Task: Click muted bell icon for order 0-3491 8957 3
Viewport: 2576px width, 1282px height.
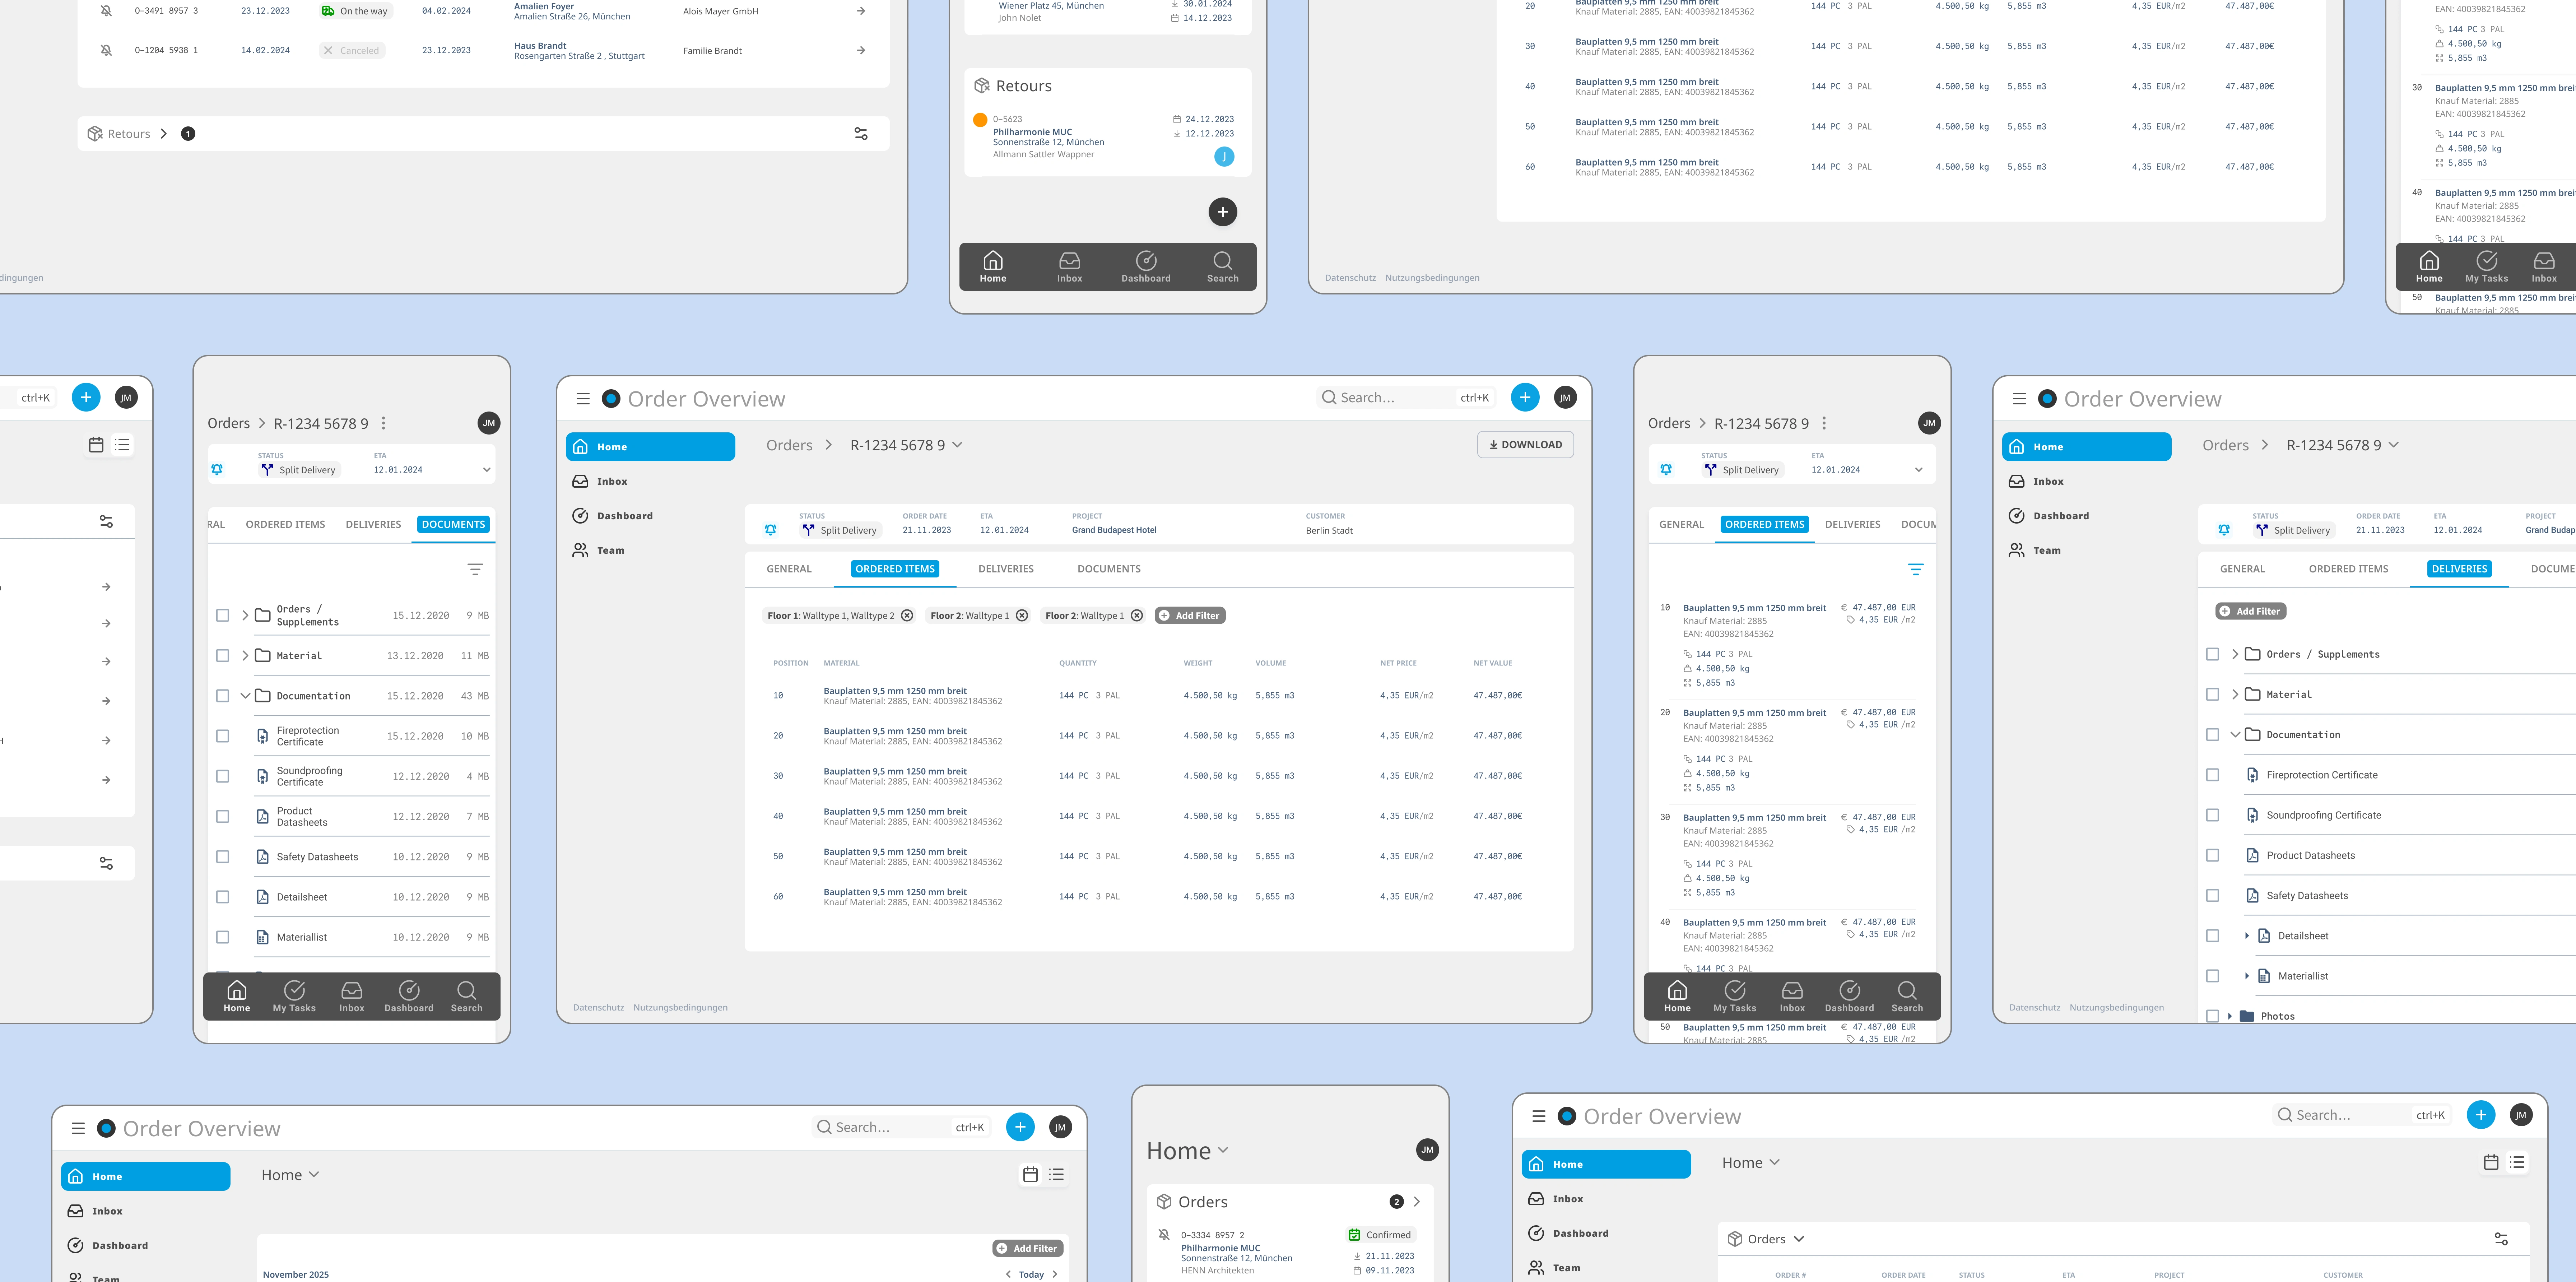Action: 106,11
